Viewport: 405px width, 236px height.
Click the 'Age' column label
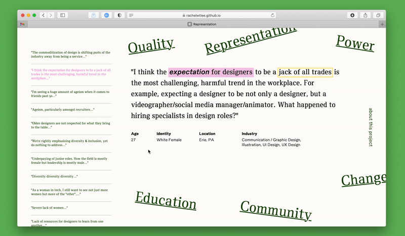click(135, 133)
